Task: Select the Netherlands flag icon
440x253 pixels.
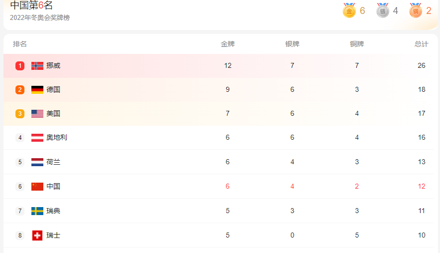Action: click(x=37, y=162)
